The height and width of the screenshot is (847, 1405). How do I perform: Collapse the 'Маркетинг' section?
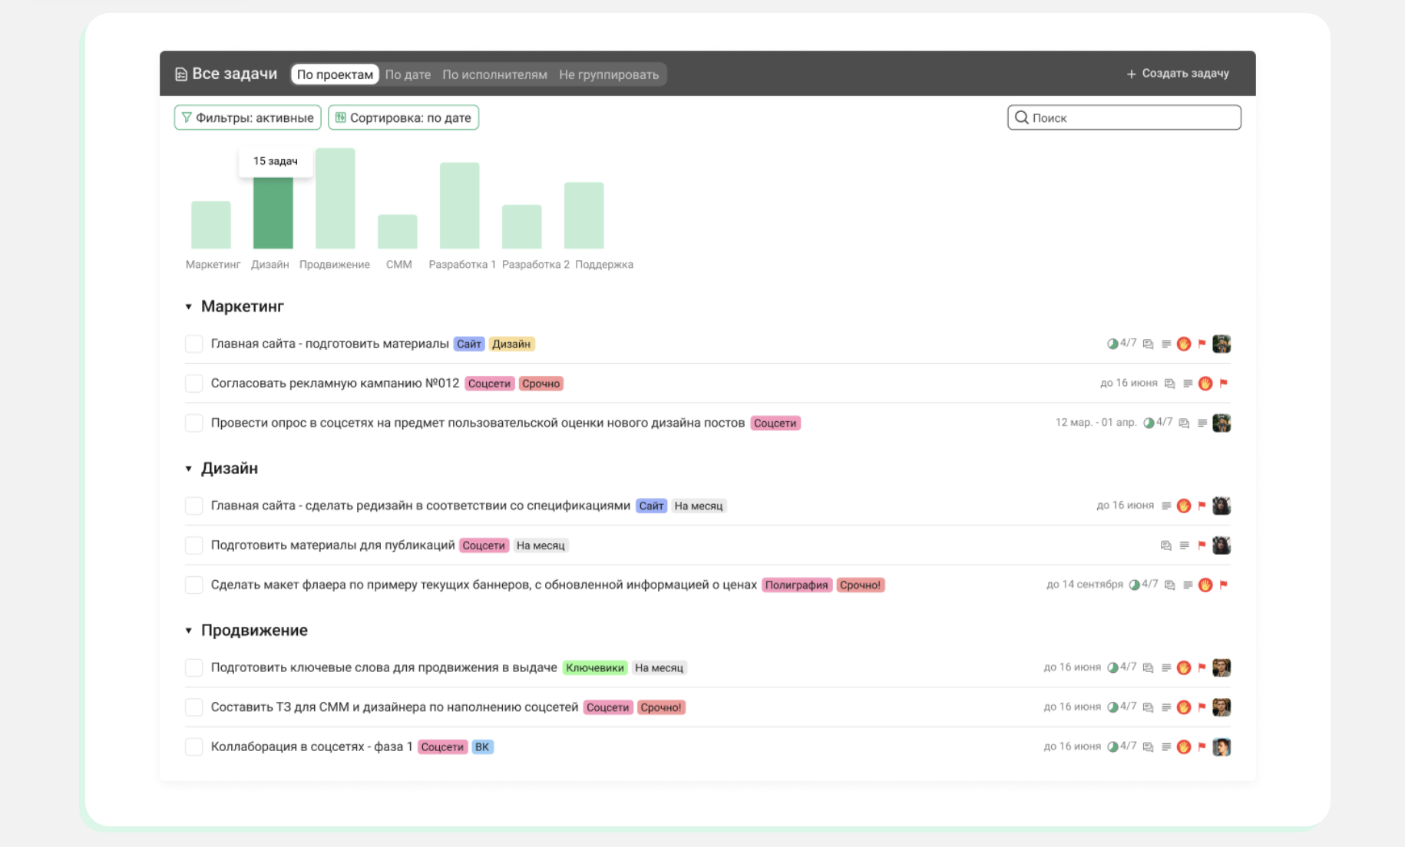pyautogui.click(x=189, y=307)
